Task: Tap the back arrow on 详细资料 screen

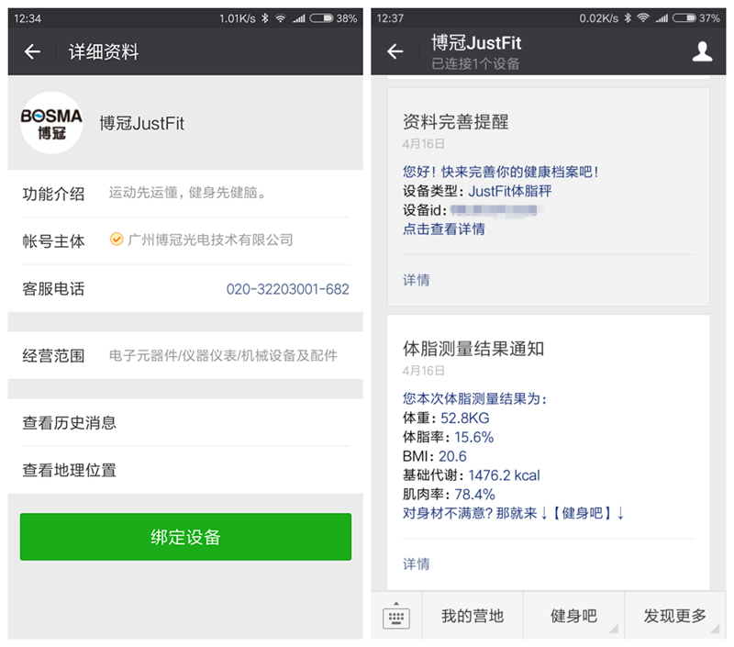Action: click(x=32, y=51)
